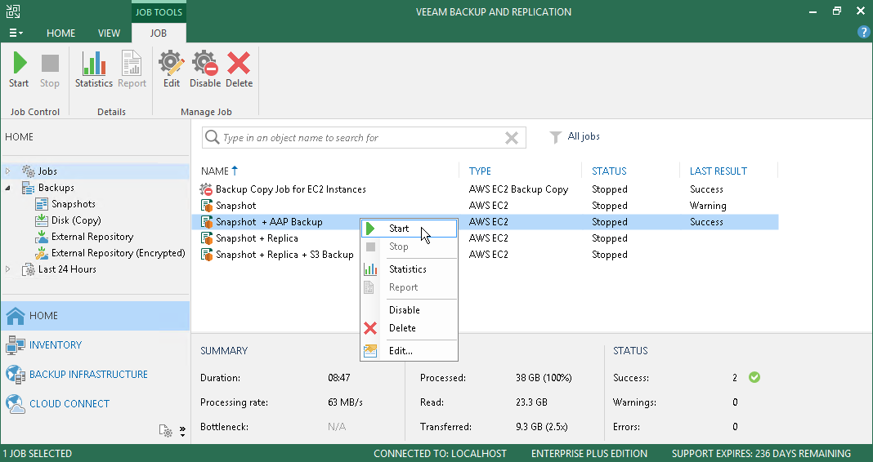Select the Backup Copy Job for EC2 Instances row
873x462 pixels.
[x=485, y=189]
